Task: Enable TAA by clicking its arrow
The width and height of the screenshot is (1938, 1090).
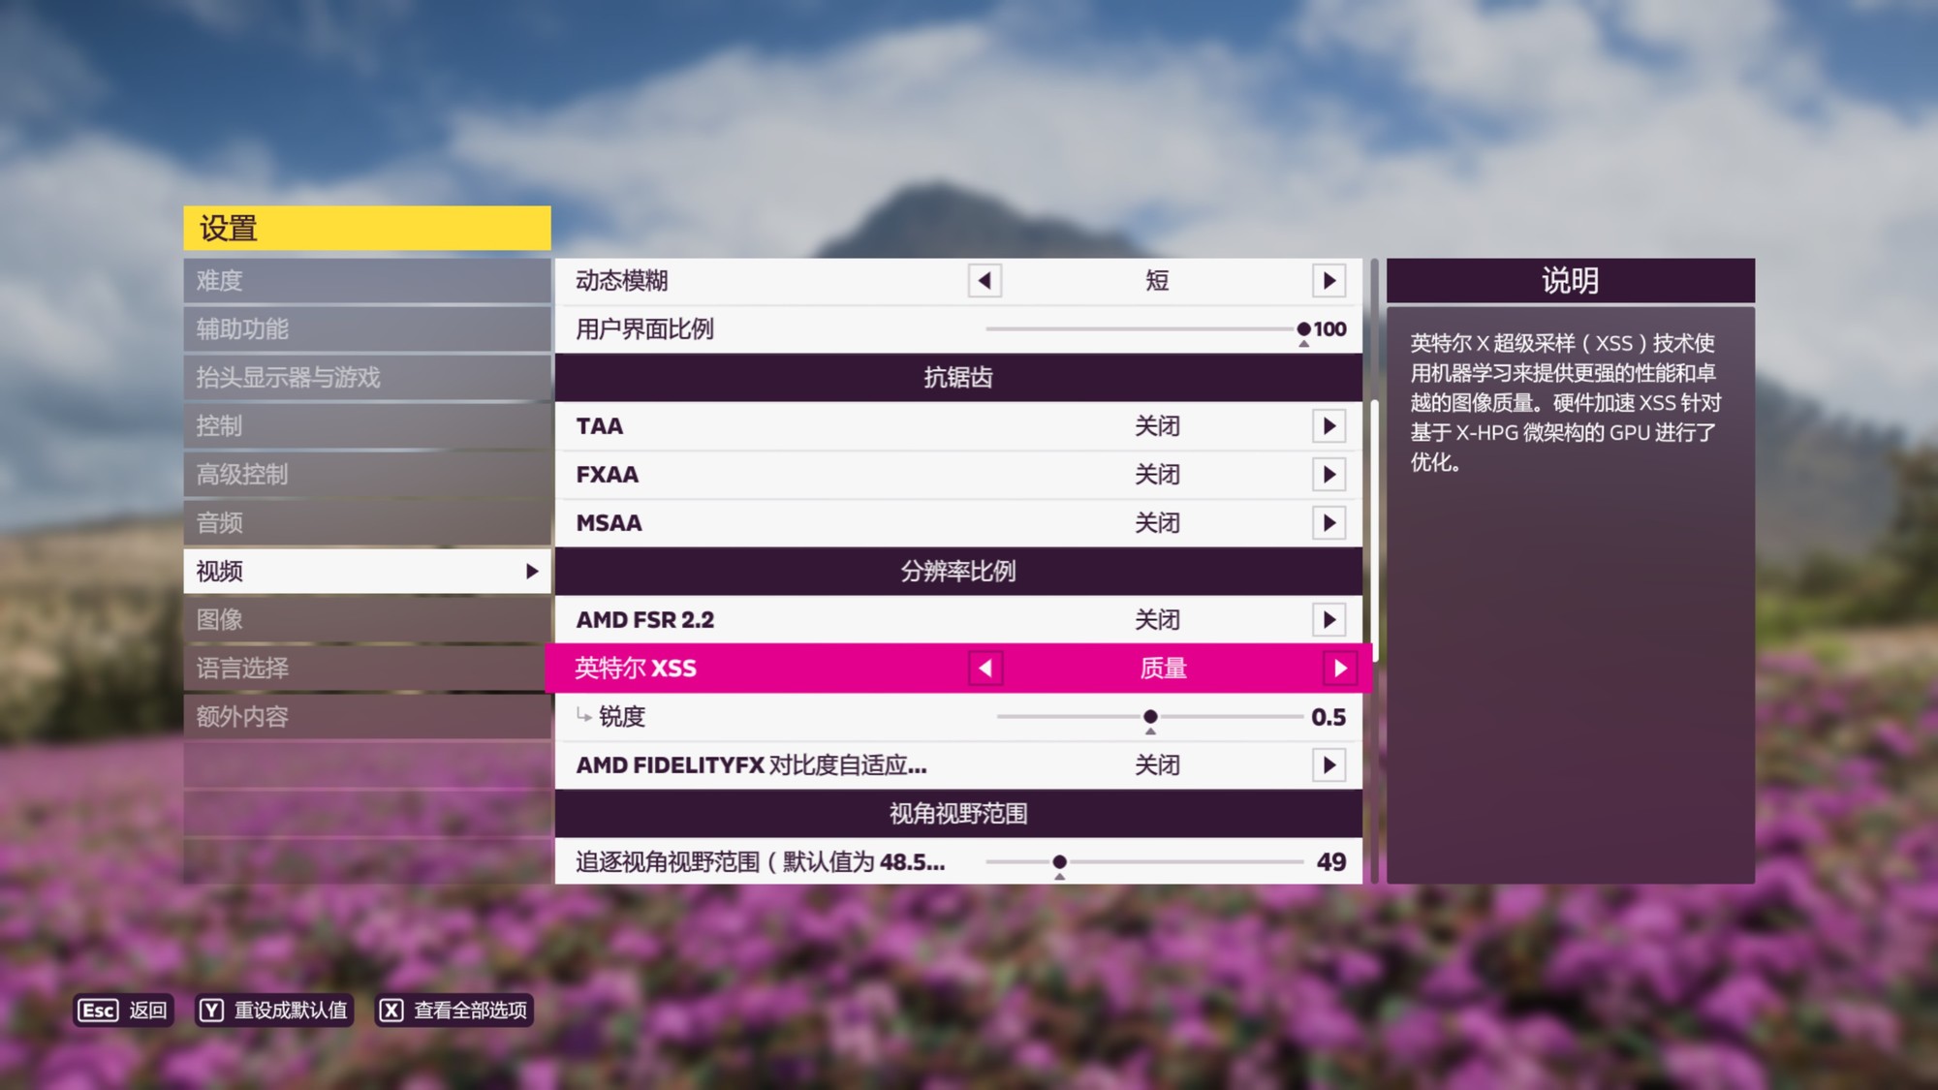Action: pyautogui.click(x=1328, y=426)
